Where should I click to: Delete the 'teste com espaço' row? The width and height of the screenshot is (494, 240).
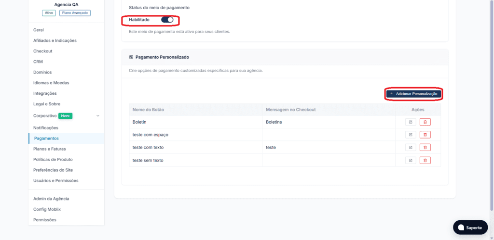(425, 135)
